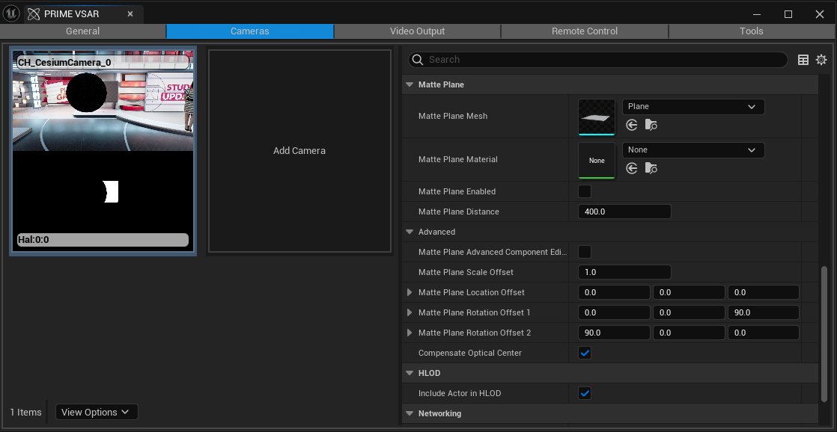
Task: Open the details settings gear icon
Action: tap(821, 60)
